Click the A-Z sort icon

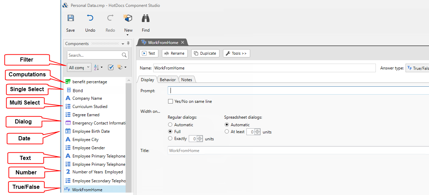point(97,67)
